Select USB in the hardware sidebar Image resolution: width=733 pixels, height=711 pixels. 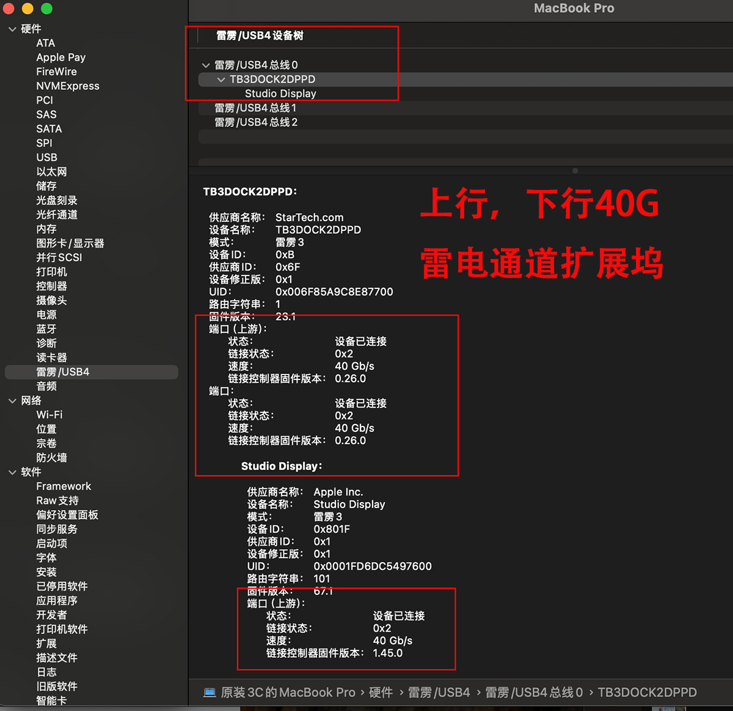46,157
